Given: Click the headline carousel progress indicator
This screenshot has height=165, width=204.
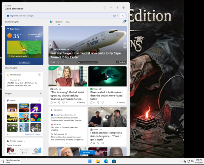Looking at the screenshot, I should 88,62.
